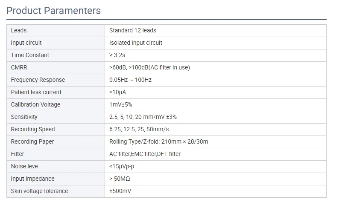Click the CMRR row label
The width and height of the screenshot is (342, 202).
[x=19, y=67]
